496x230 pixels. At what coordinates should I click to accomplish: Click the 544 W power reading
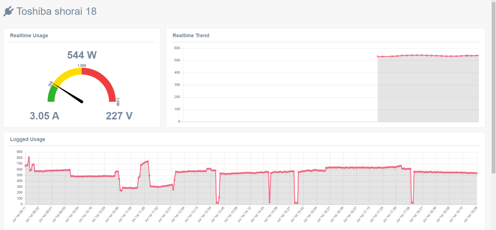coord(82,55)
